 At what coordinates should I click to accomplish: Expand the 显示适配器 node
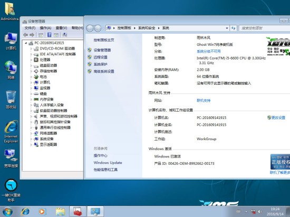pos(31,145)
